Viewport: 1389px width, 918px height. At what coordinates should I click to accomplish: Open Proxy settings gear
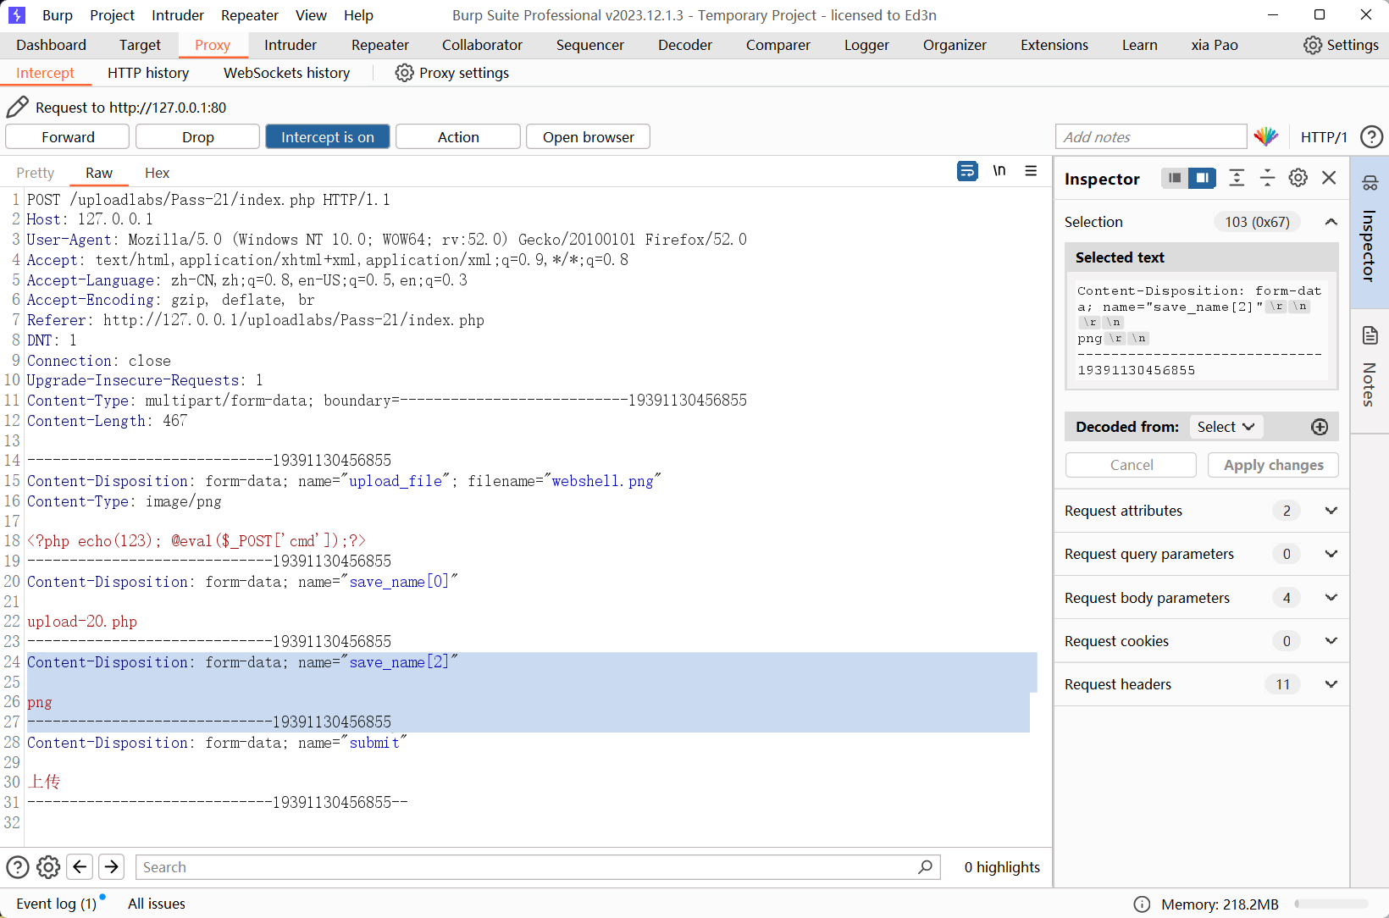[405, 73]
